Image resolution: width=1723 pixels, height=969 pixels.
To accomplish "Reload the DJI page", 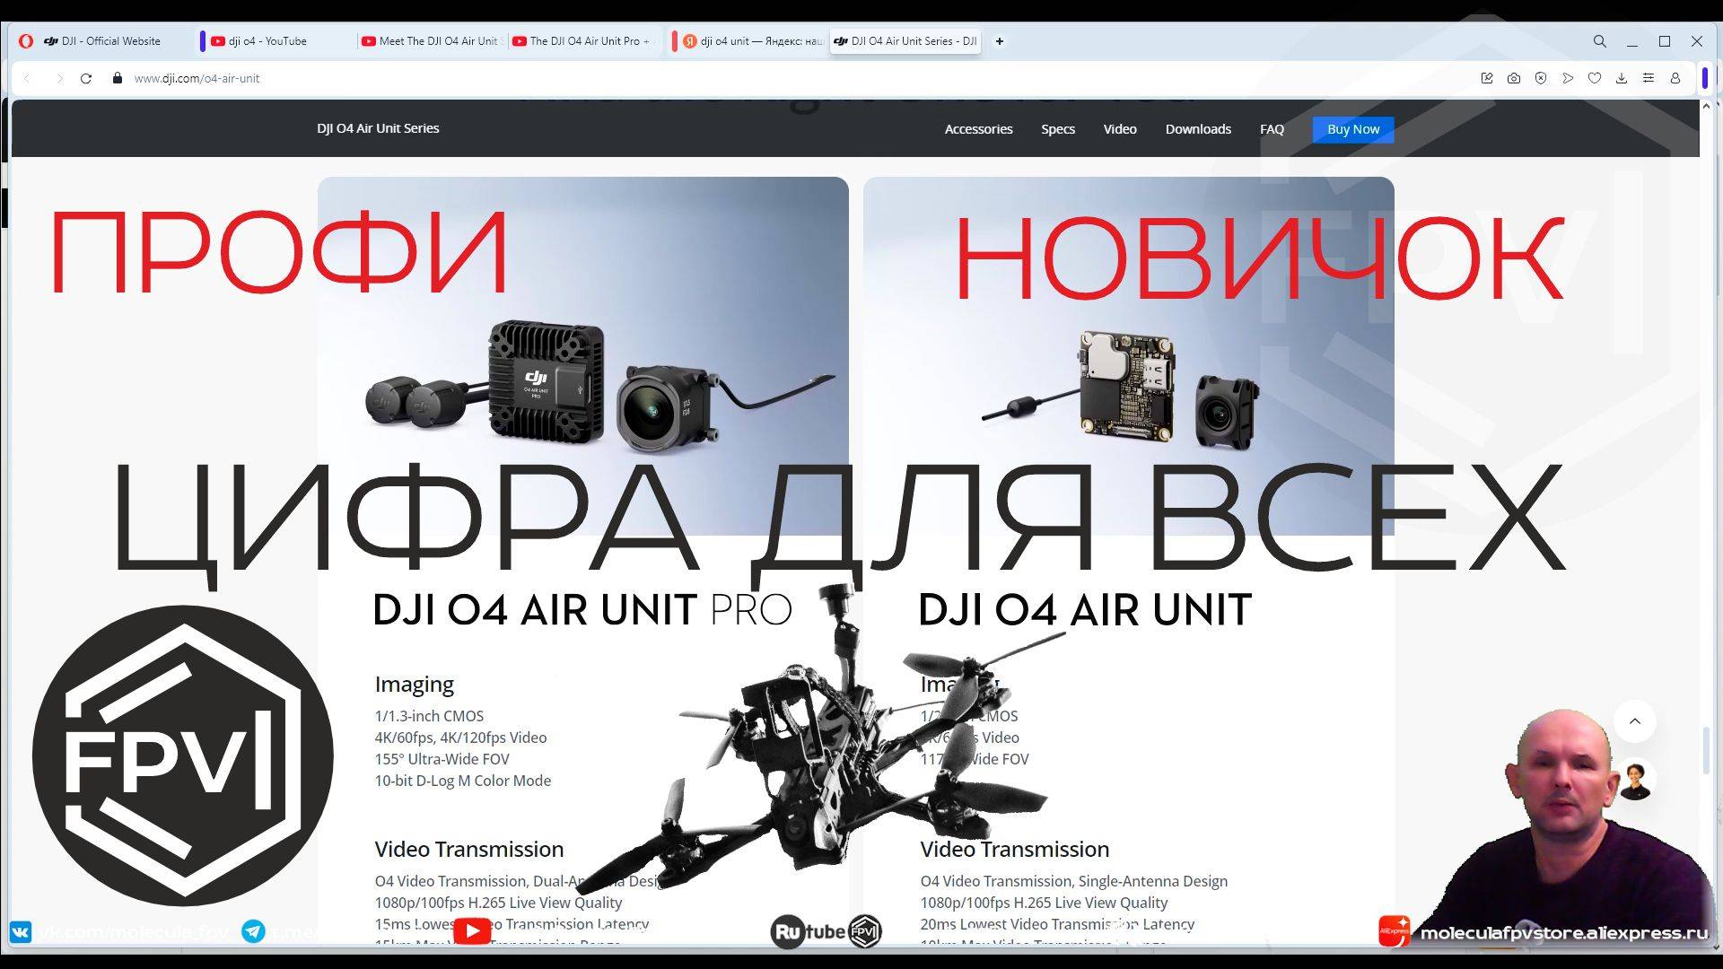I will (x=85, y=78).
